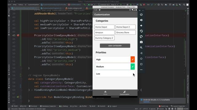The image size is (197, 110).
Task: Tap the Home Depot 2 category chip
Action: (126, 27)
